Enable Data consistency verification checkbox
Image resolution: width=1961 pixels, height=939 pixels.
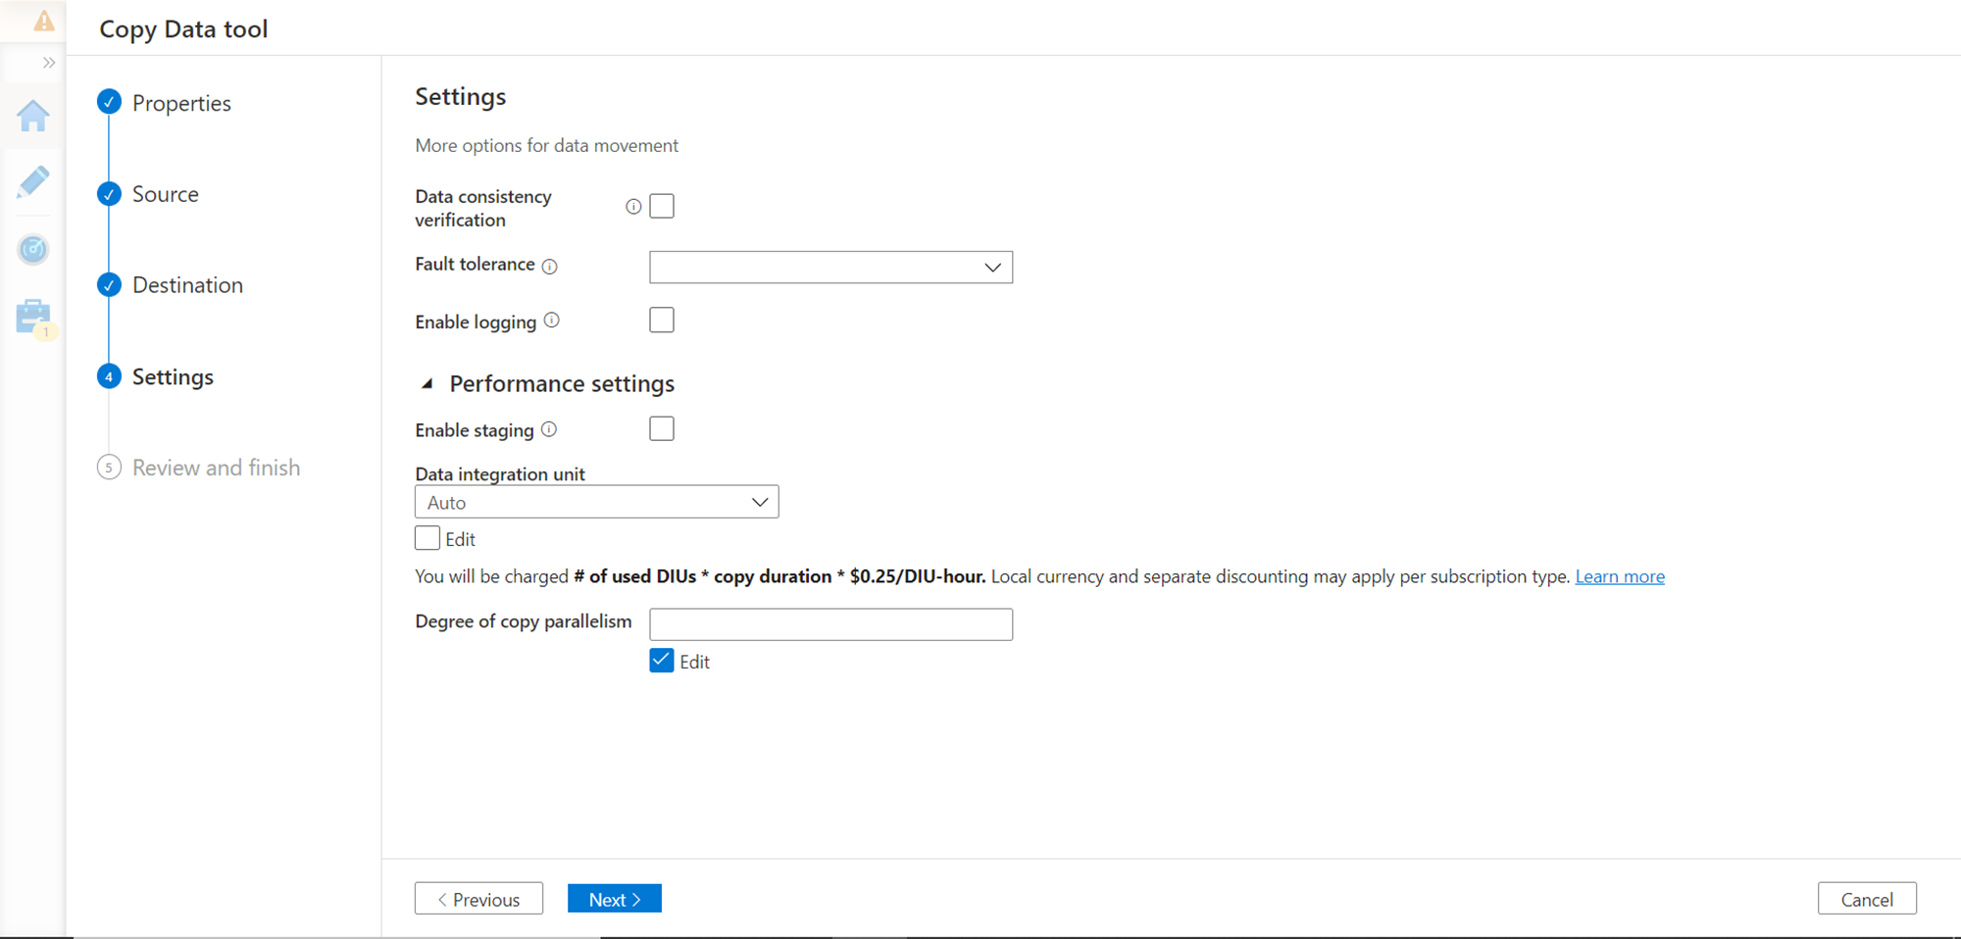pos(662,206)
